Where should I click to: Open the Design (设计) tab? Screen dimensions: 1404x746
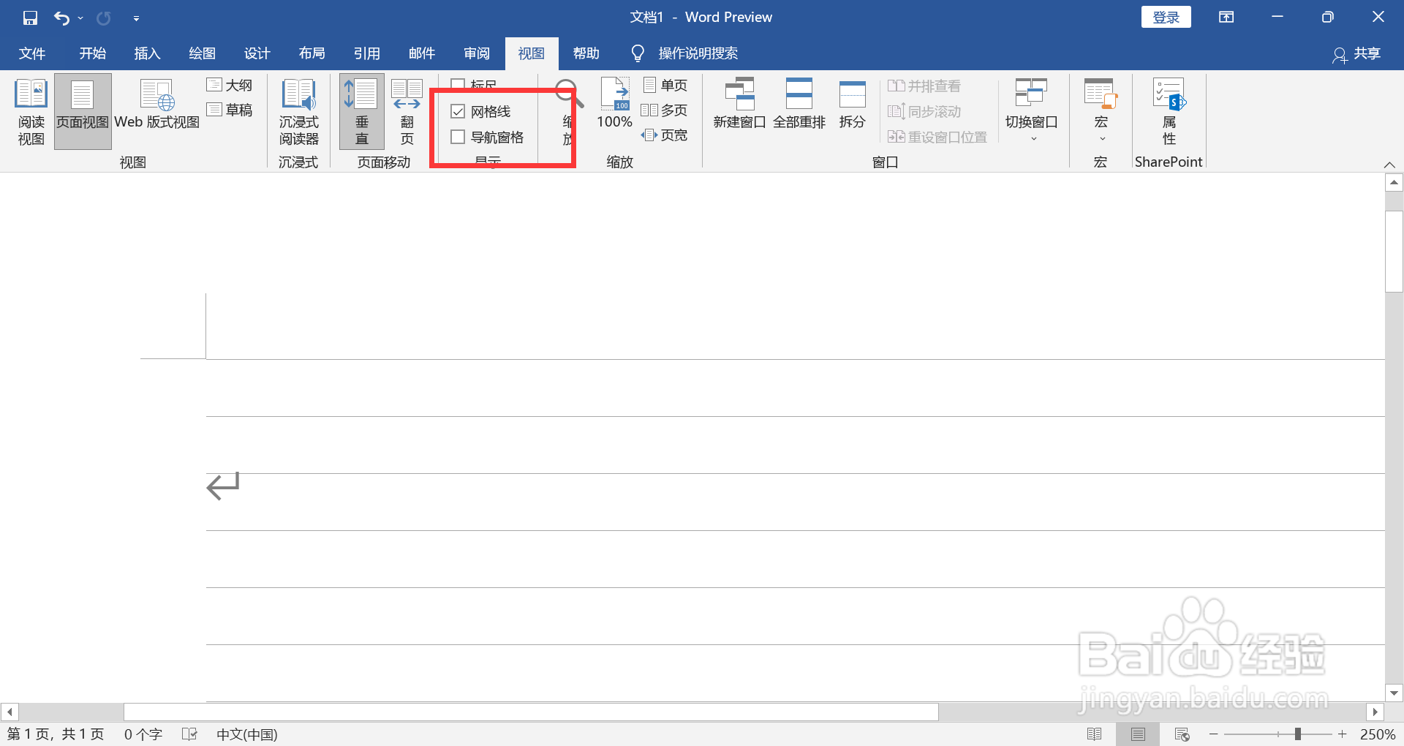(257, 53)
